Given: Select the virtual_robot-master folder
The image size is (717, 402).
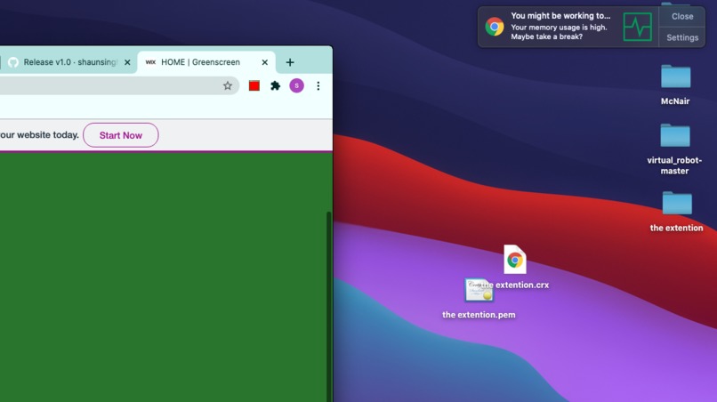Looking at the screenshot, I should (x=675, y=135).
